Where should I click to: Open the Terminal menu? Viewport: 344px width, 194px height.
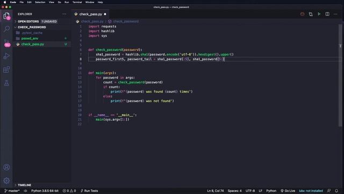77,2
